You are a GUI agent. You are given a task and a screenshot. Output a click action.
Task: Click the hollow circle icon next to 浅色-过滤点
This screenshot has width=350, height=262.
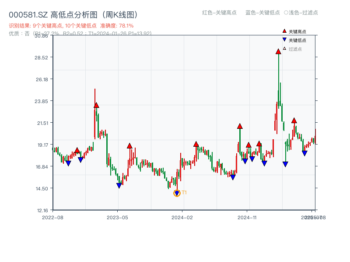click(x=285, y=12)
